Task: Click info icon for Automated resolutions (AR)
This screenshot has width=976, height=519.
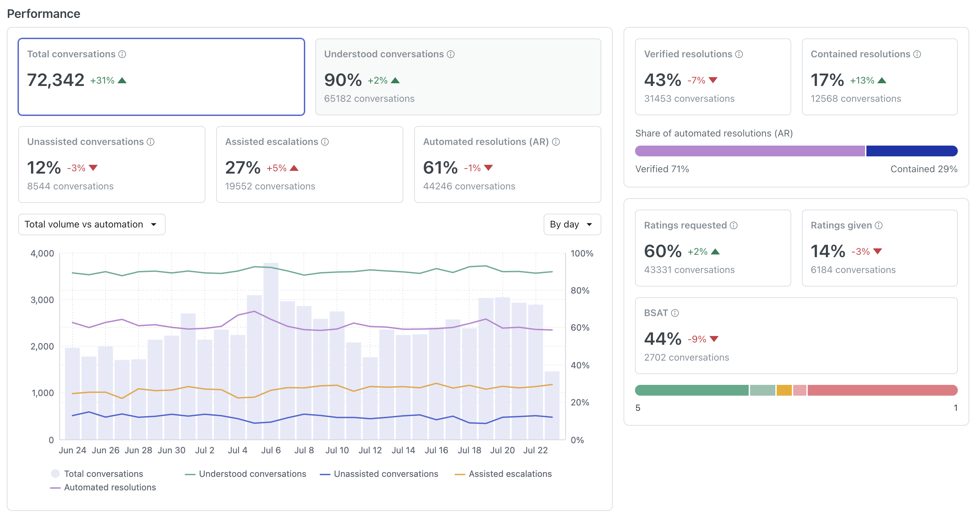Action: pos(556,142)
